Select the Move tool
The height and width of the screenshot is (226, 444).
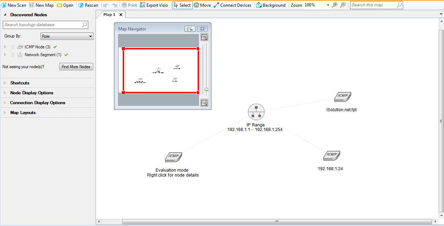tap(202, 5)
